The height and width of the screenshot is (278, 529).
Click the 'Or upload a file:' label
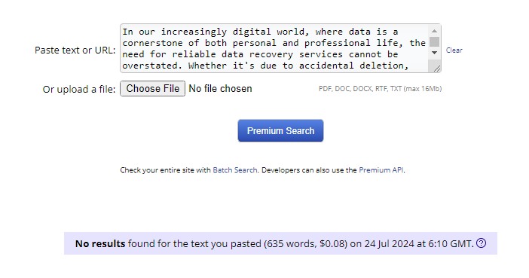tap(79, 90)
